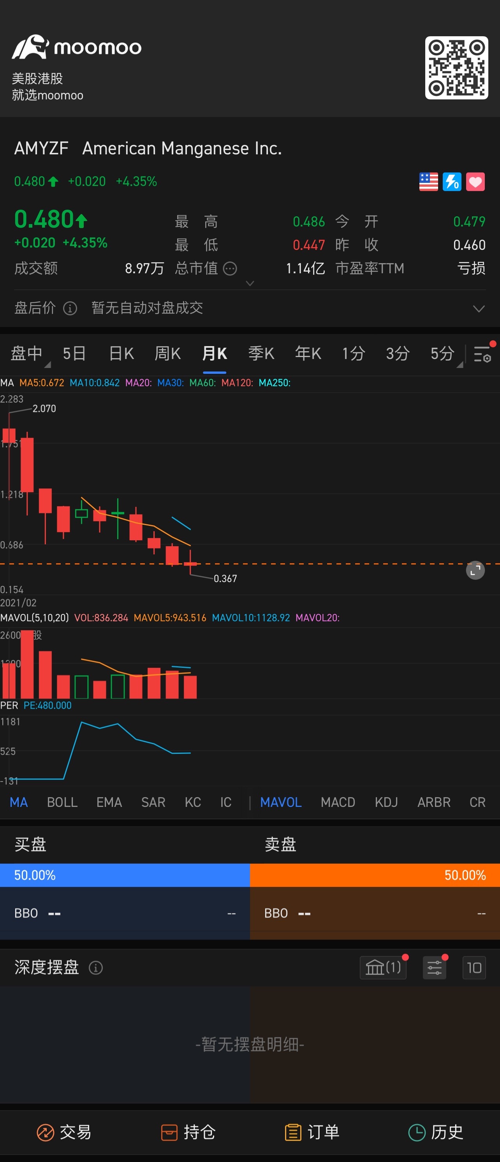
Task: Change the depth levels 10 selector
Action: (474, 967)
